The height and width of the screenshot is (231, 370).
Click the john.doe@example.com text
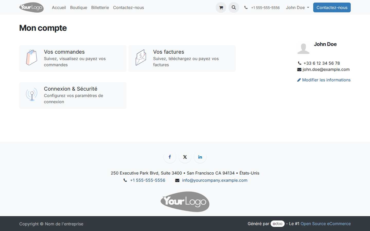(x=326, y=69)
